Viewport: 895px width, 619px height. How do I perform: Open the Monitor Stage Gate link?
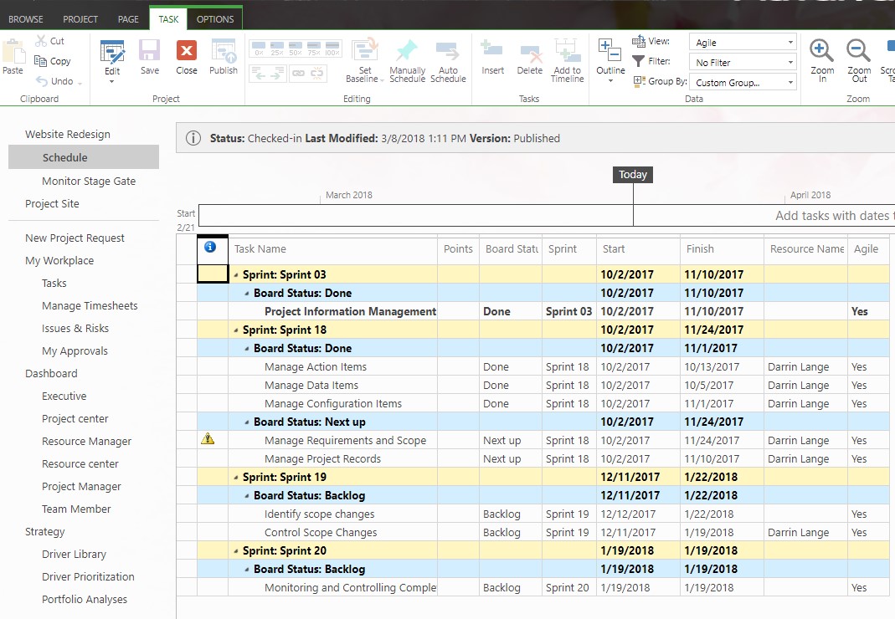(89, 181)
